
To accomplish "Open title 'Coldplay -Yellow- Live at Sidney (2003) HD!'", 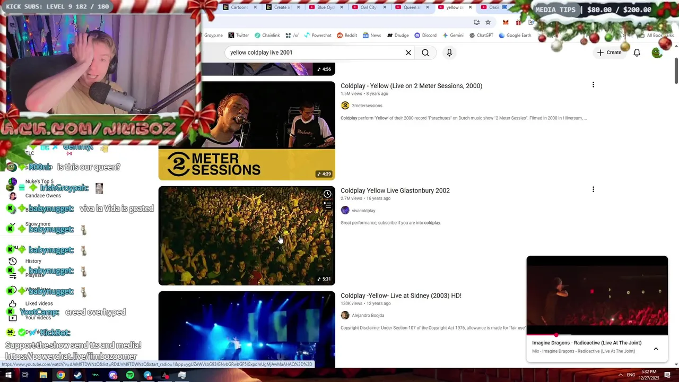I will [x=401, y=296].
